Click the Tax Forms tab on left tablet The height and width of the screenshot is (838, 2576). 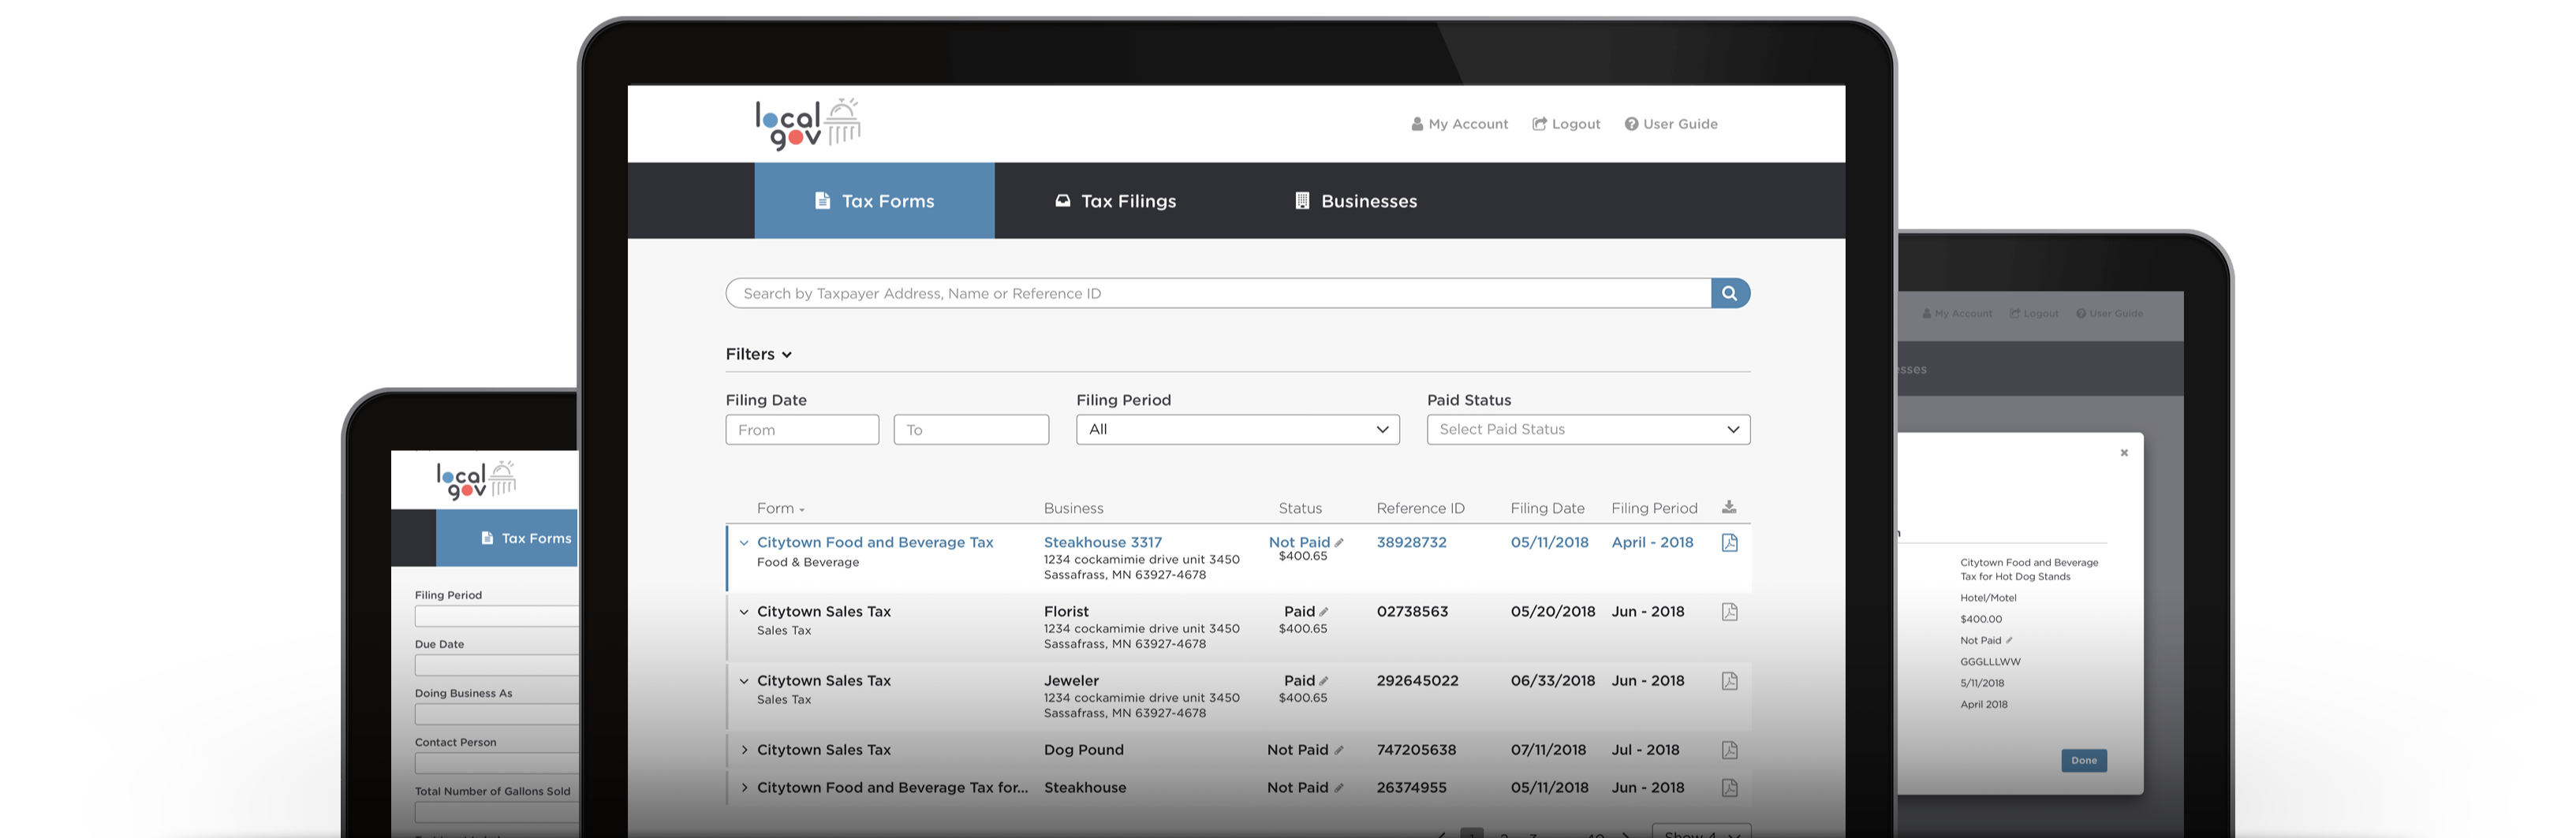(x=507, y=538)
